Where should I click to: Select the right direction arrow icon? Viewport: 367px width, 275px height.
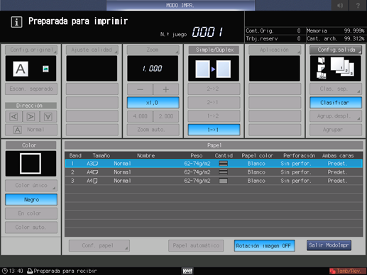pos(31,116)
